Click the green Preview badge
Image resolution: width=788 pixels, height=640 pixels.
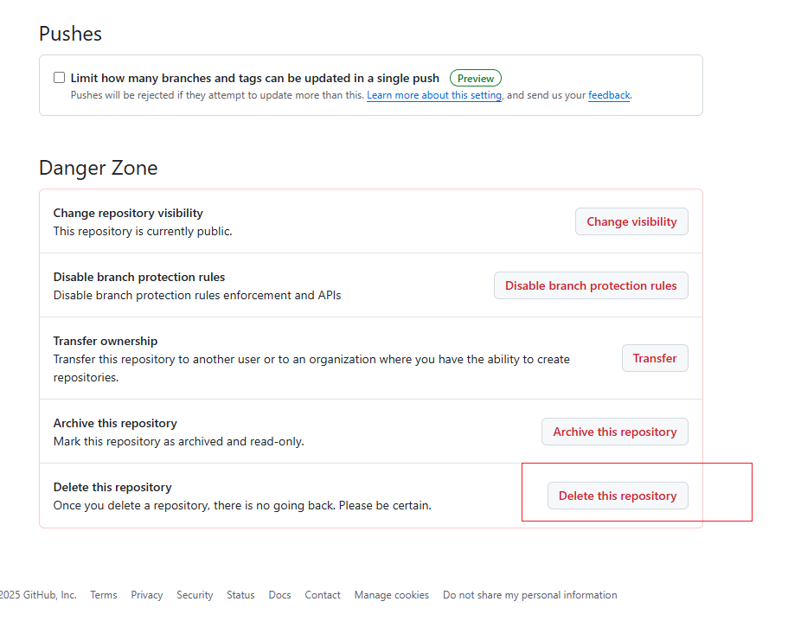(x=475, y=78)
